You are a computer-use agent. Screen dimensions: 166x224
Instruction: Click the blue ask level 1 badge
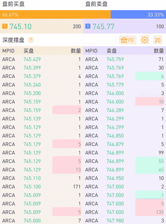point(88,26)
